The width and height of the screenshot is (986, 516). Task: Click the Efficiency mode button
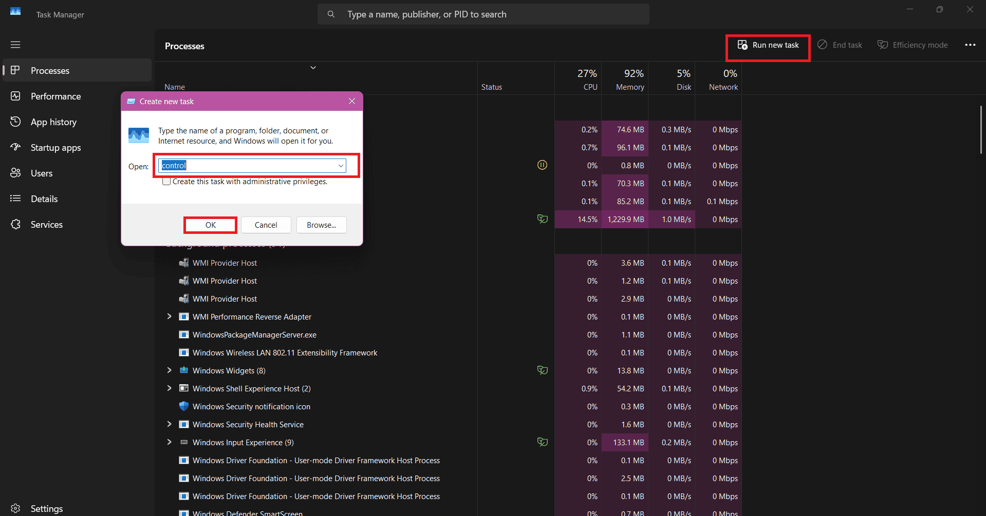pos(913,45)
